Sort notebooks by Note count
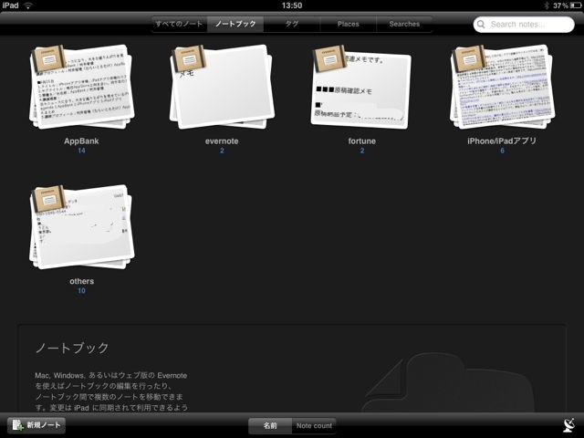Image resolution: width=584 pixels, height=438 pixels. [314, 425]
